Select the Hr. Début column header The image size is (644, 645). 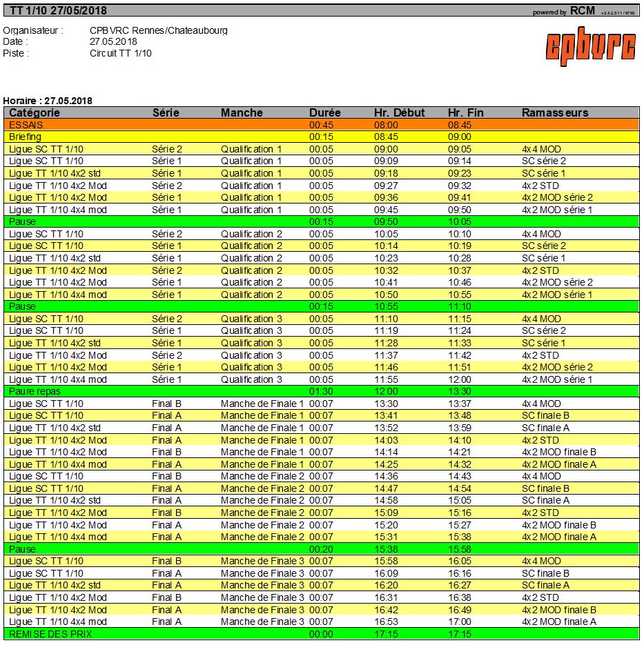point(399,112)
